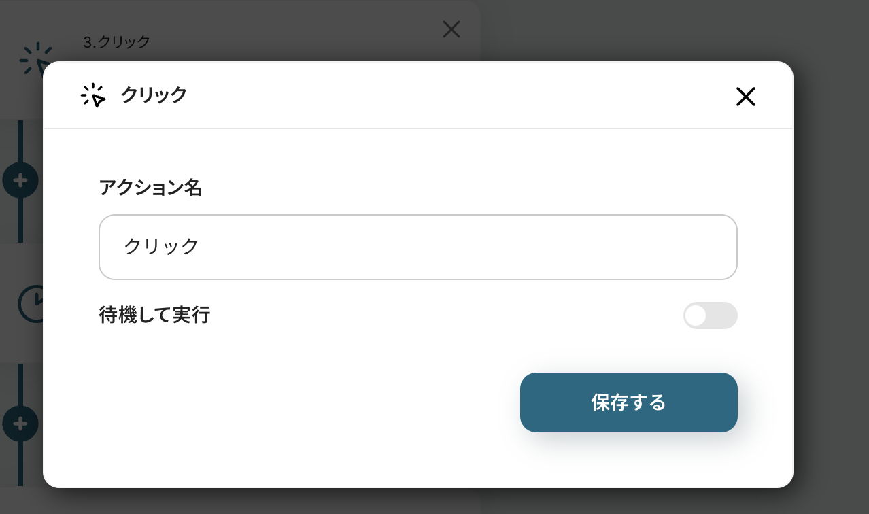Screen dimensions: 869x514
Task: Click the empty dialog area left of 保存する
Action: pos(306,402)
